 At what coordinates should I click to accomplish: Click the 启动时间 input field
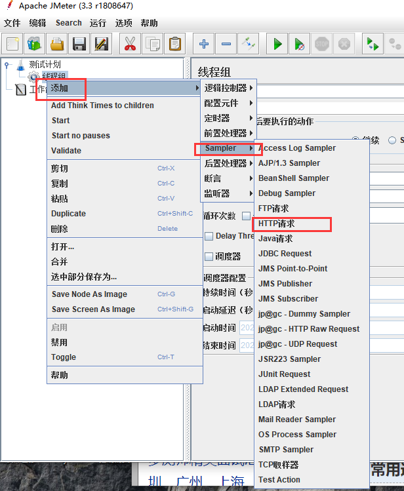click(247, 328)
